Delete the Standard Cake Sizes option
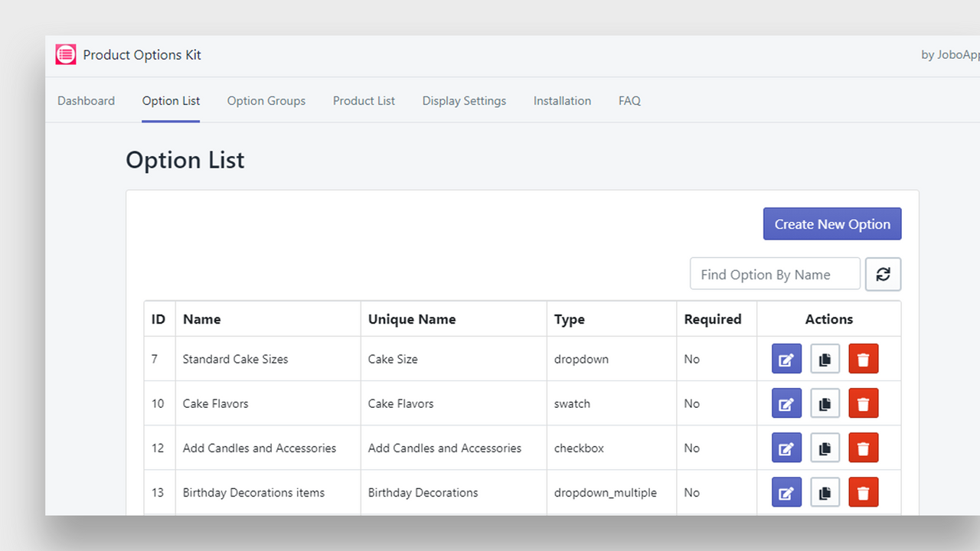 (863, 359)
